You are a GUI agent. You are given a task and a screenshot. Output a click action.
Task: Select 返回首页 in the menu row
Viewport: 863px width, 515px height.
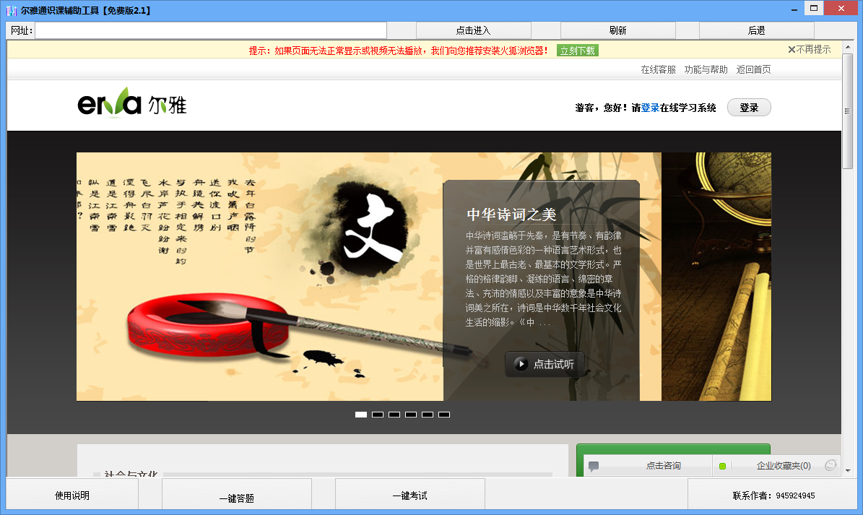click(753, 69)
